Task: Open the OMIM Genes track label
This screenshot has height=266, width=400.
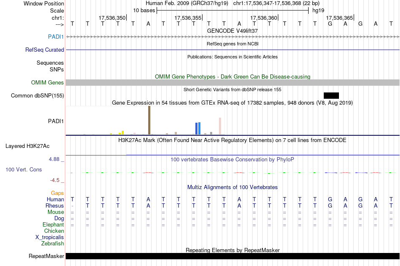Action: 47,82
